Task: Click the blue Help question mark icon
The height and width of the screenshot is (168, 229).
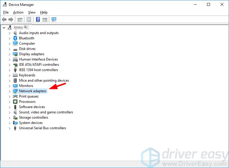Action: tap(38, 19)
